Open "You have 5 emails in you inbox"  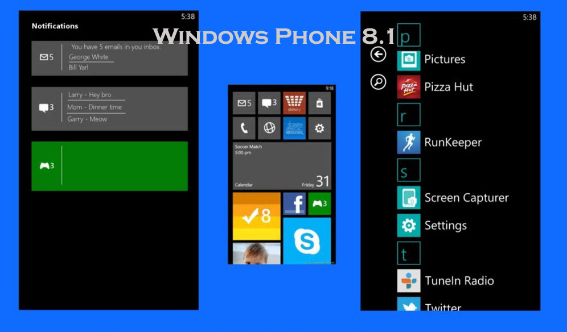point(116,47)
